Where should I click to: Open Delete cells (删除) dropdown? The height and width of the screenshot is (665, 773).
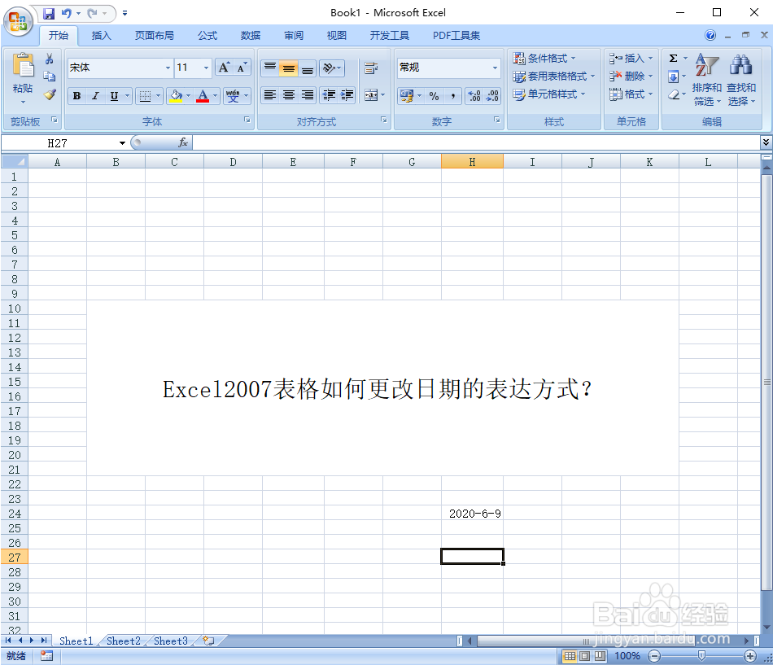point(631,77)
